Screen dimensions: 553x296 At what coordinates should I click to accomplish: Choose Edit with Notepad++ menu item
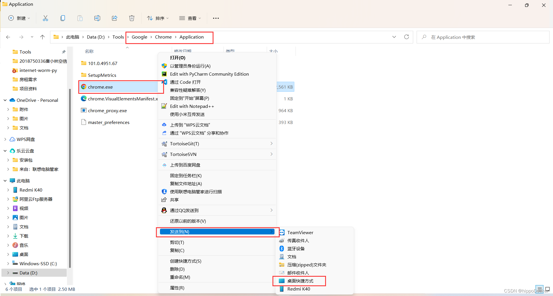click(x=217, y=106)
